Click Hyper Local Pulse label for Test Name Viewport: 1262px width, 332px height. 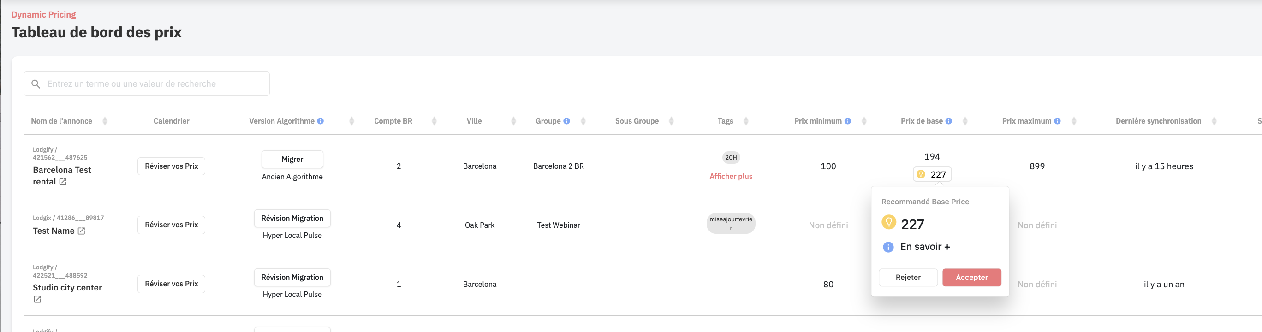click(x=292, y=236)
